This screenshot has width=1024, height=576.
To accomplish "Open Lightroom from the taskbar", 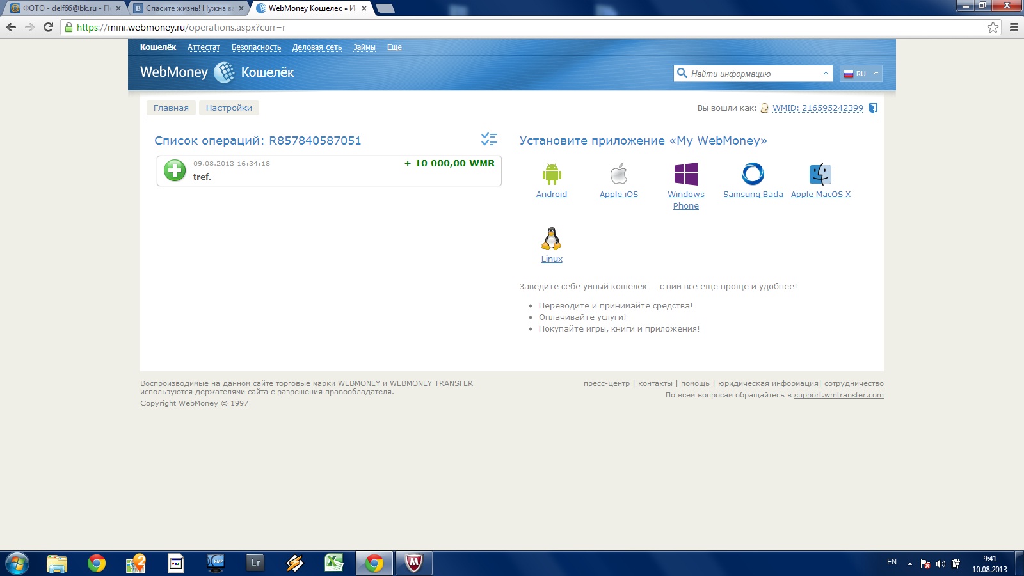I will [x=255, y=563].
